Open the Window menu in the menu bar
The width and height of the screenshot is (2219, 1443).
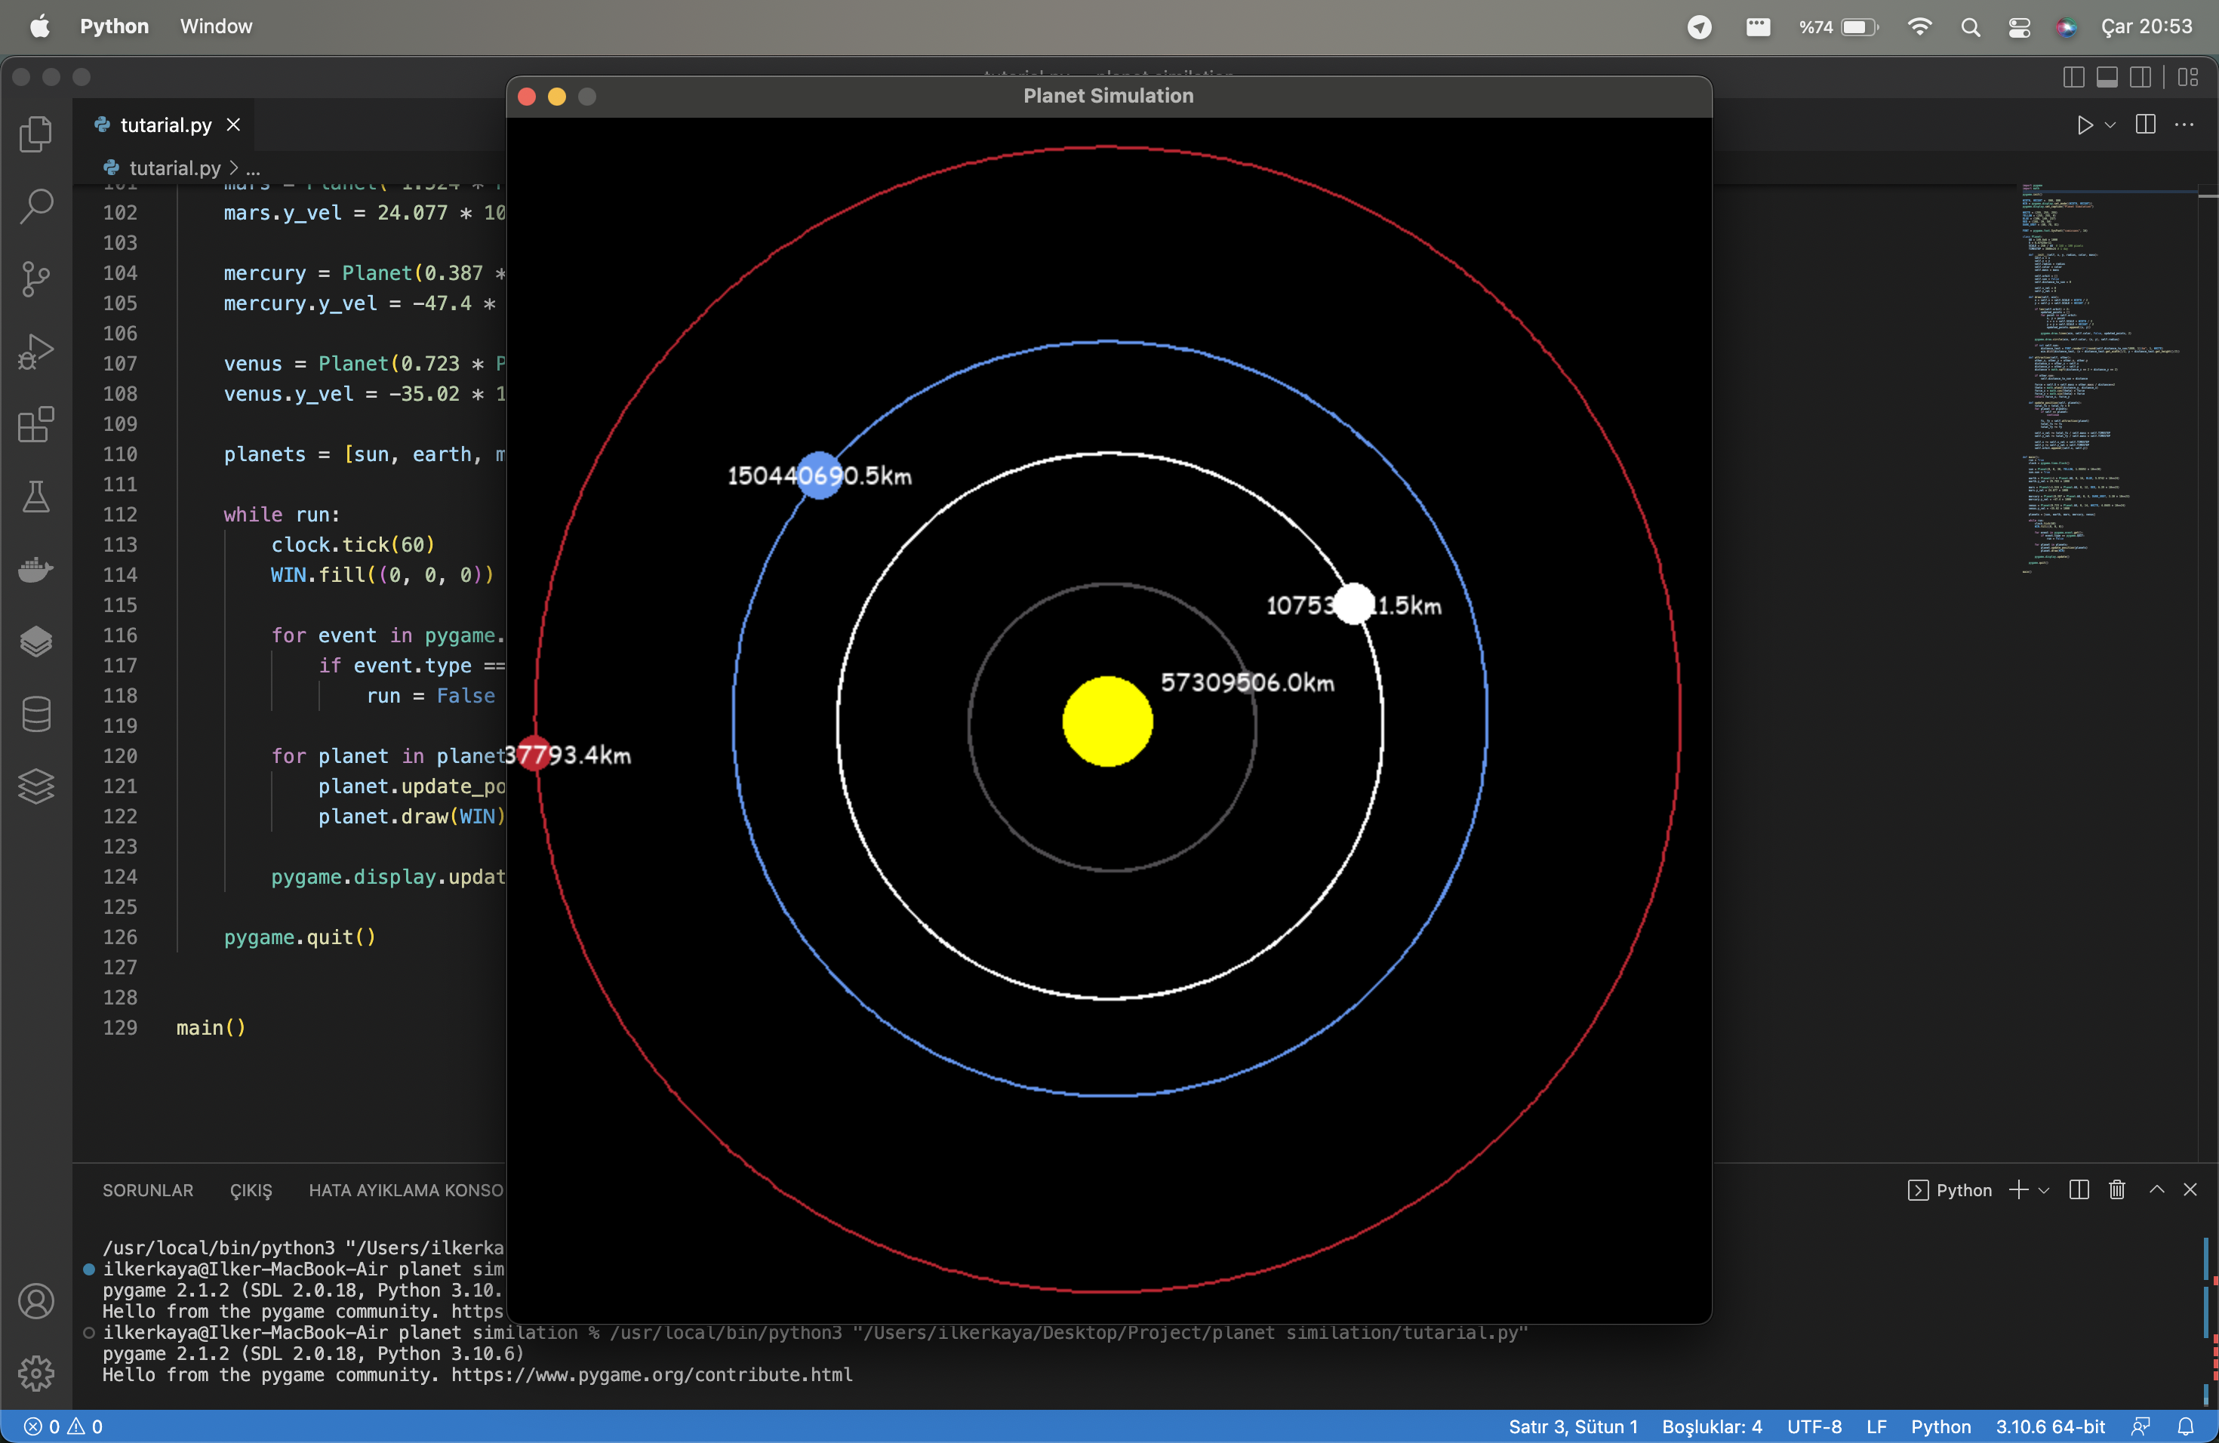click(215, 26)
